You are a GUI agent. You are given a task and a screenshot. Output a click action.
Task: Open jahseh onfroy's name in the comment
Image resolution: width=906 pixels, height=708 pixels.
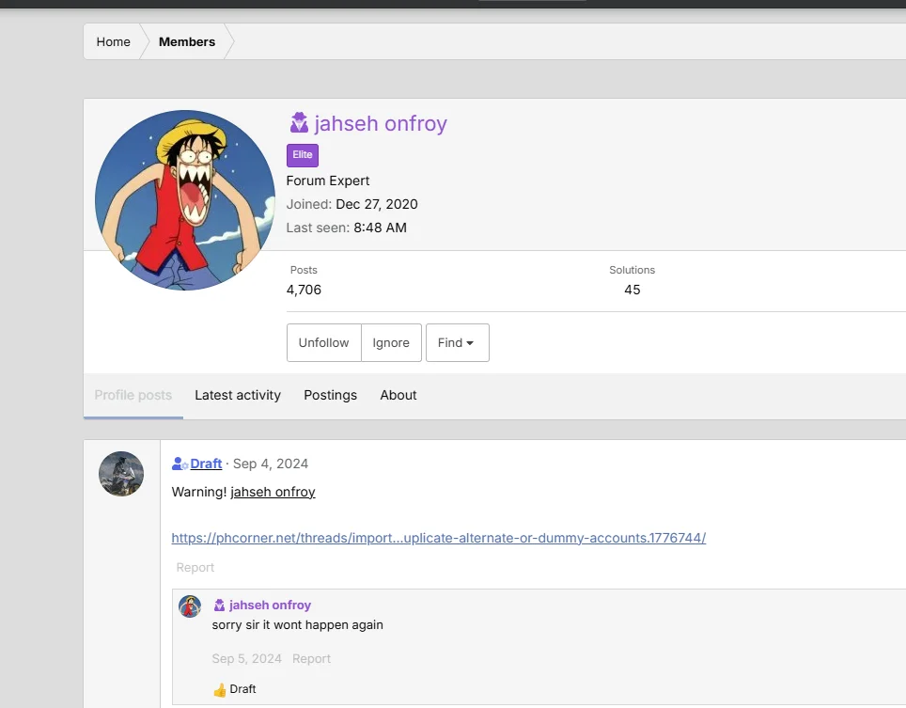point(270,606)
